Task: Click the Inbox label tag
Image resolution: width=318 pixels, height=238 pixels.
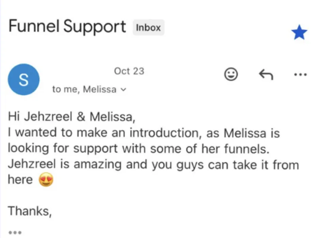Action: pyautogui.click(x=148, y=28)
